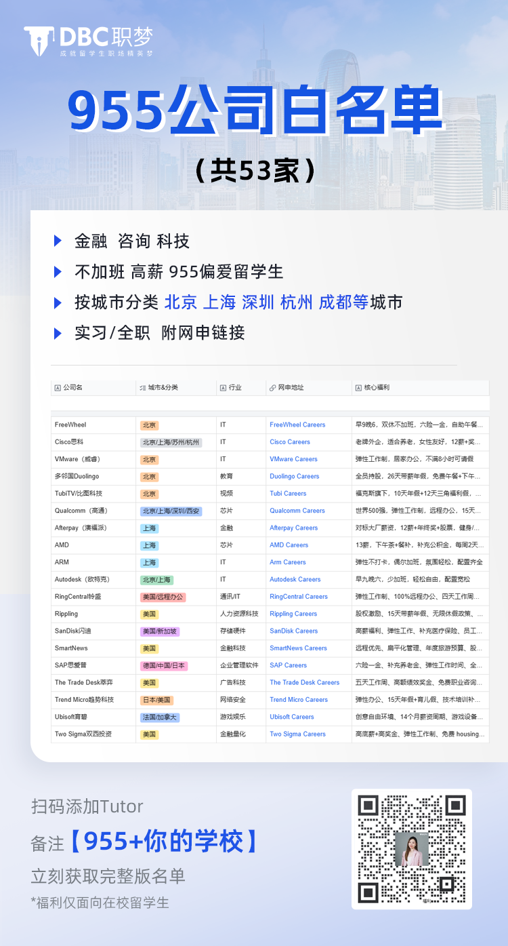Open the Two Sigma Careers link
Viewport: 508px width, 946px height.
pyautogui.click(x=298, y=734)
